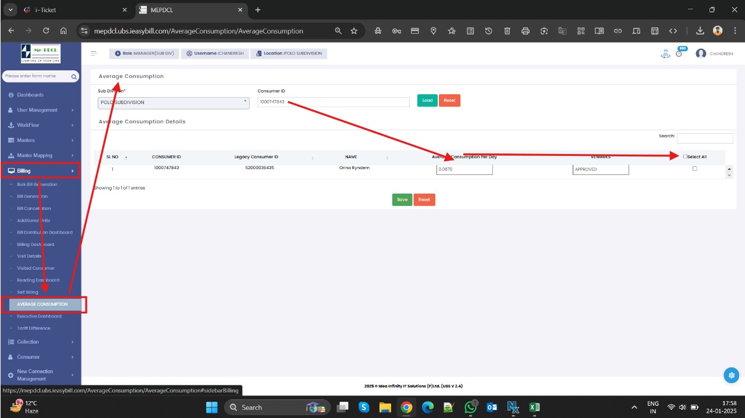
Task: Show hidden system tray icons chevron
Action: tap(634, 407)
